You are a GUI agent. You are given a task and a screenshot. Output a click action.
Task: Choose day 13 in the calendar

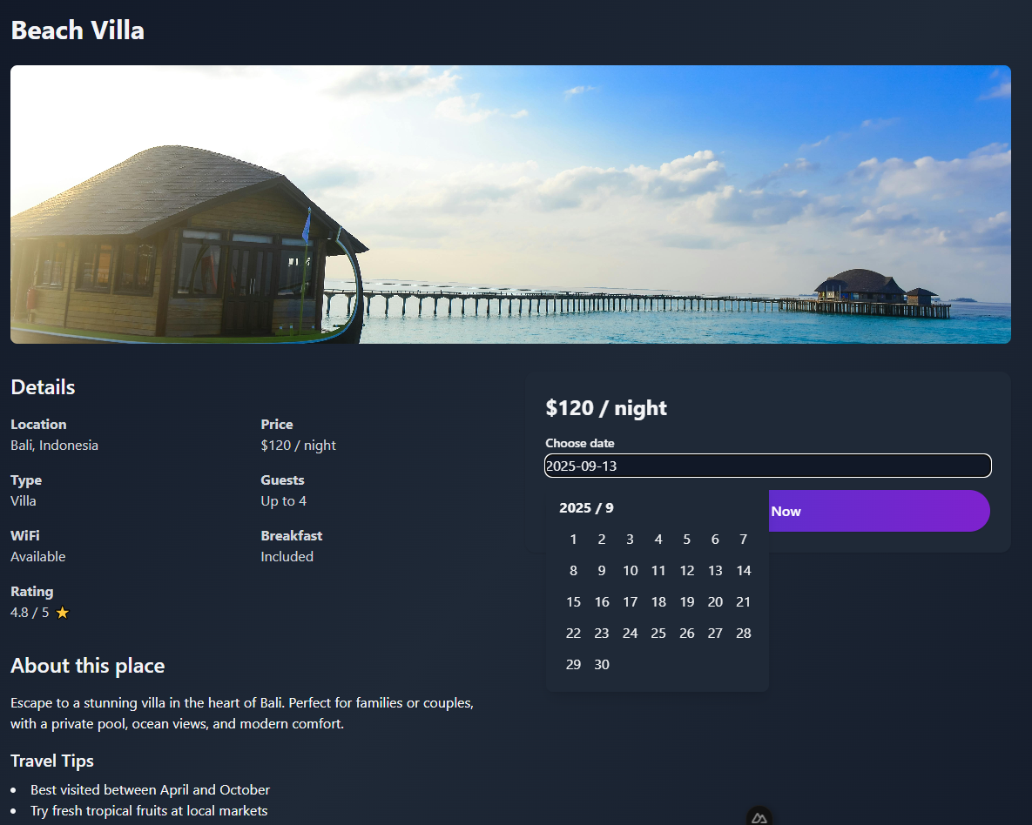click(x=715, y=571)
